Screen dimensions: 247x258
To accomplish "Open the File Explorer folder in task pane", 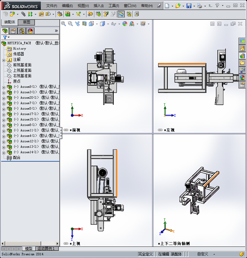I will pos(242,63).
